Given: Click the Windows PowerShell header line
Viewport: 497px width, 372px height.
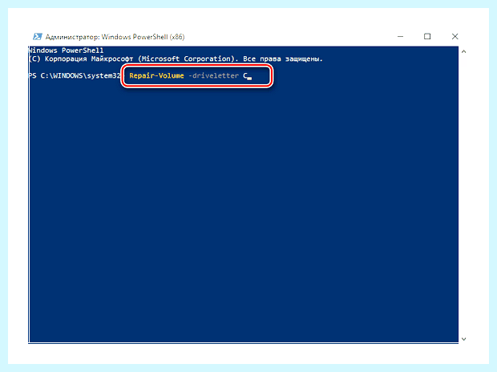Looking at the screenshot, I should pyautogui.click(x=67, y=51).
